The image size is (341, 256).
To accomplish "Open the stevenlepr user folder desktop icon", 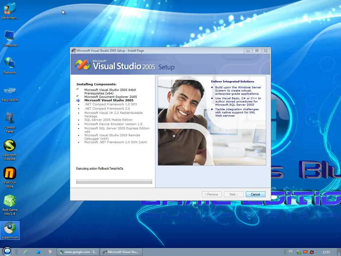I will 10,11.
